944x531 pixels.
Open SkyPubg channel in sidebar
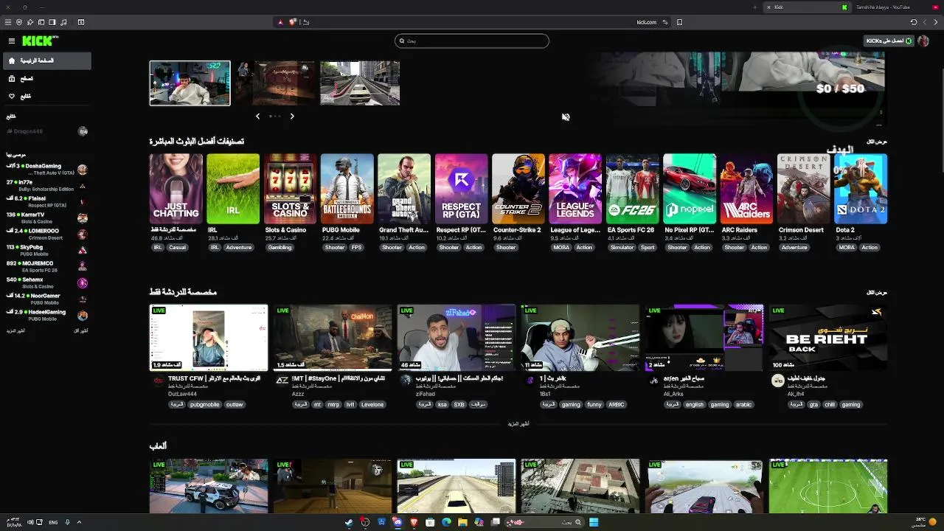(46, 251)
